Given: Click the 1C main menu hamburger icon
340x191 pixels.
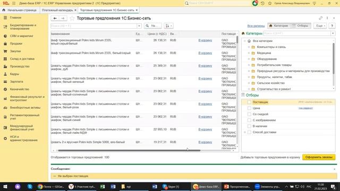Looking at the screenshot, I should (x=14, y=3).
